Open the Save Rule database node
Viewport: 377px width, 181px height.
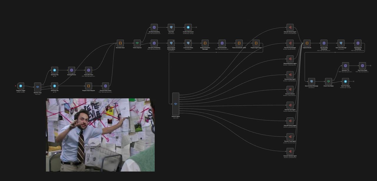point(171,27)
